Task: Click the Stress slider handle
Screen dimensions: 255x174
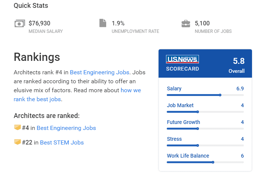Action: click(198, 145)
